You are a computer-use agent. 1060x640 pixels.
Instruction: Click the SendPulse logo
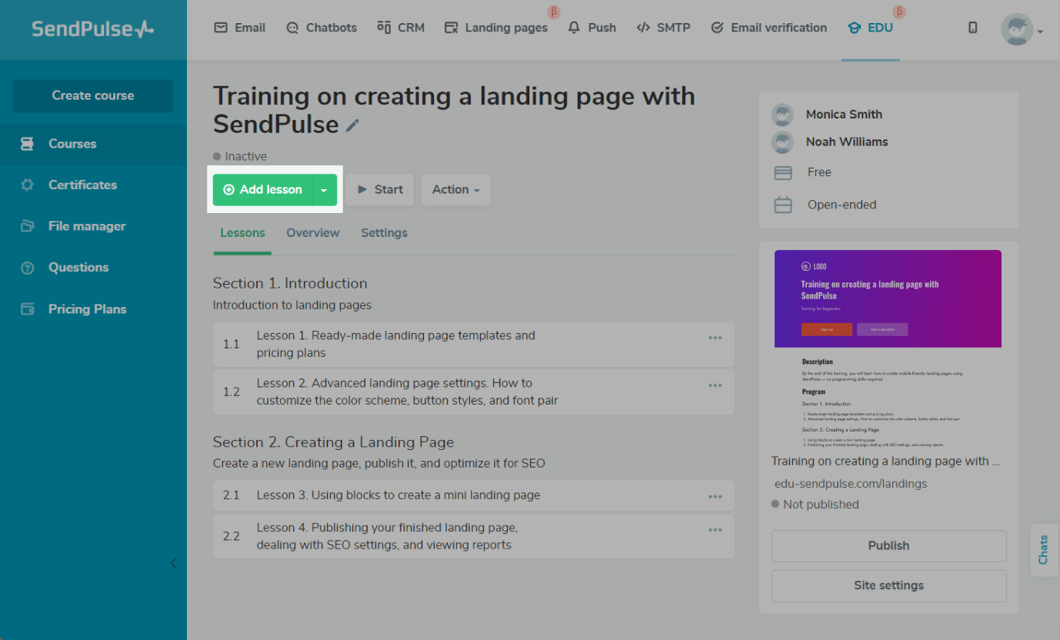93,29
